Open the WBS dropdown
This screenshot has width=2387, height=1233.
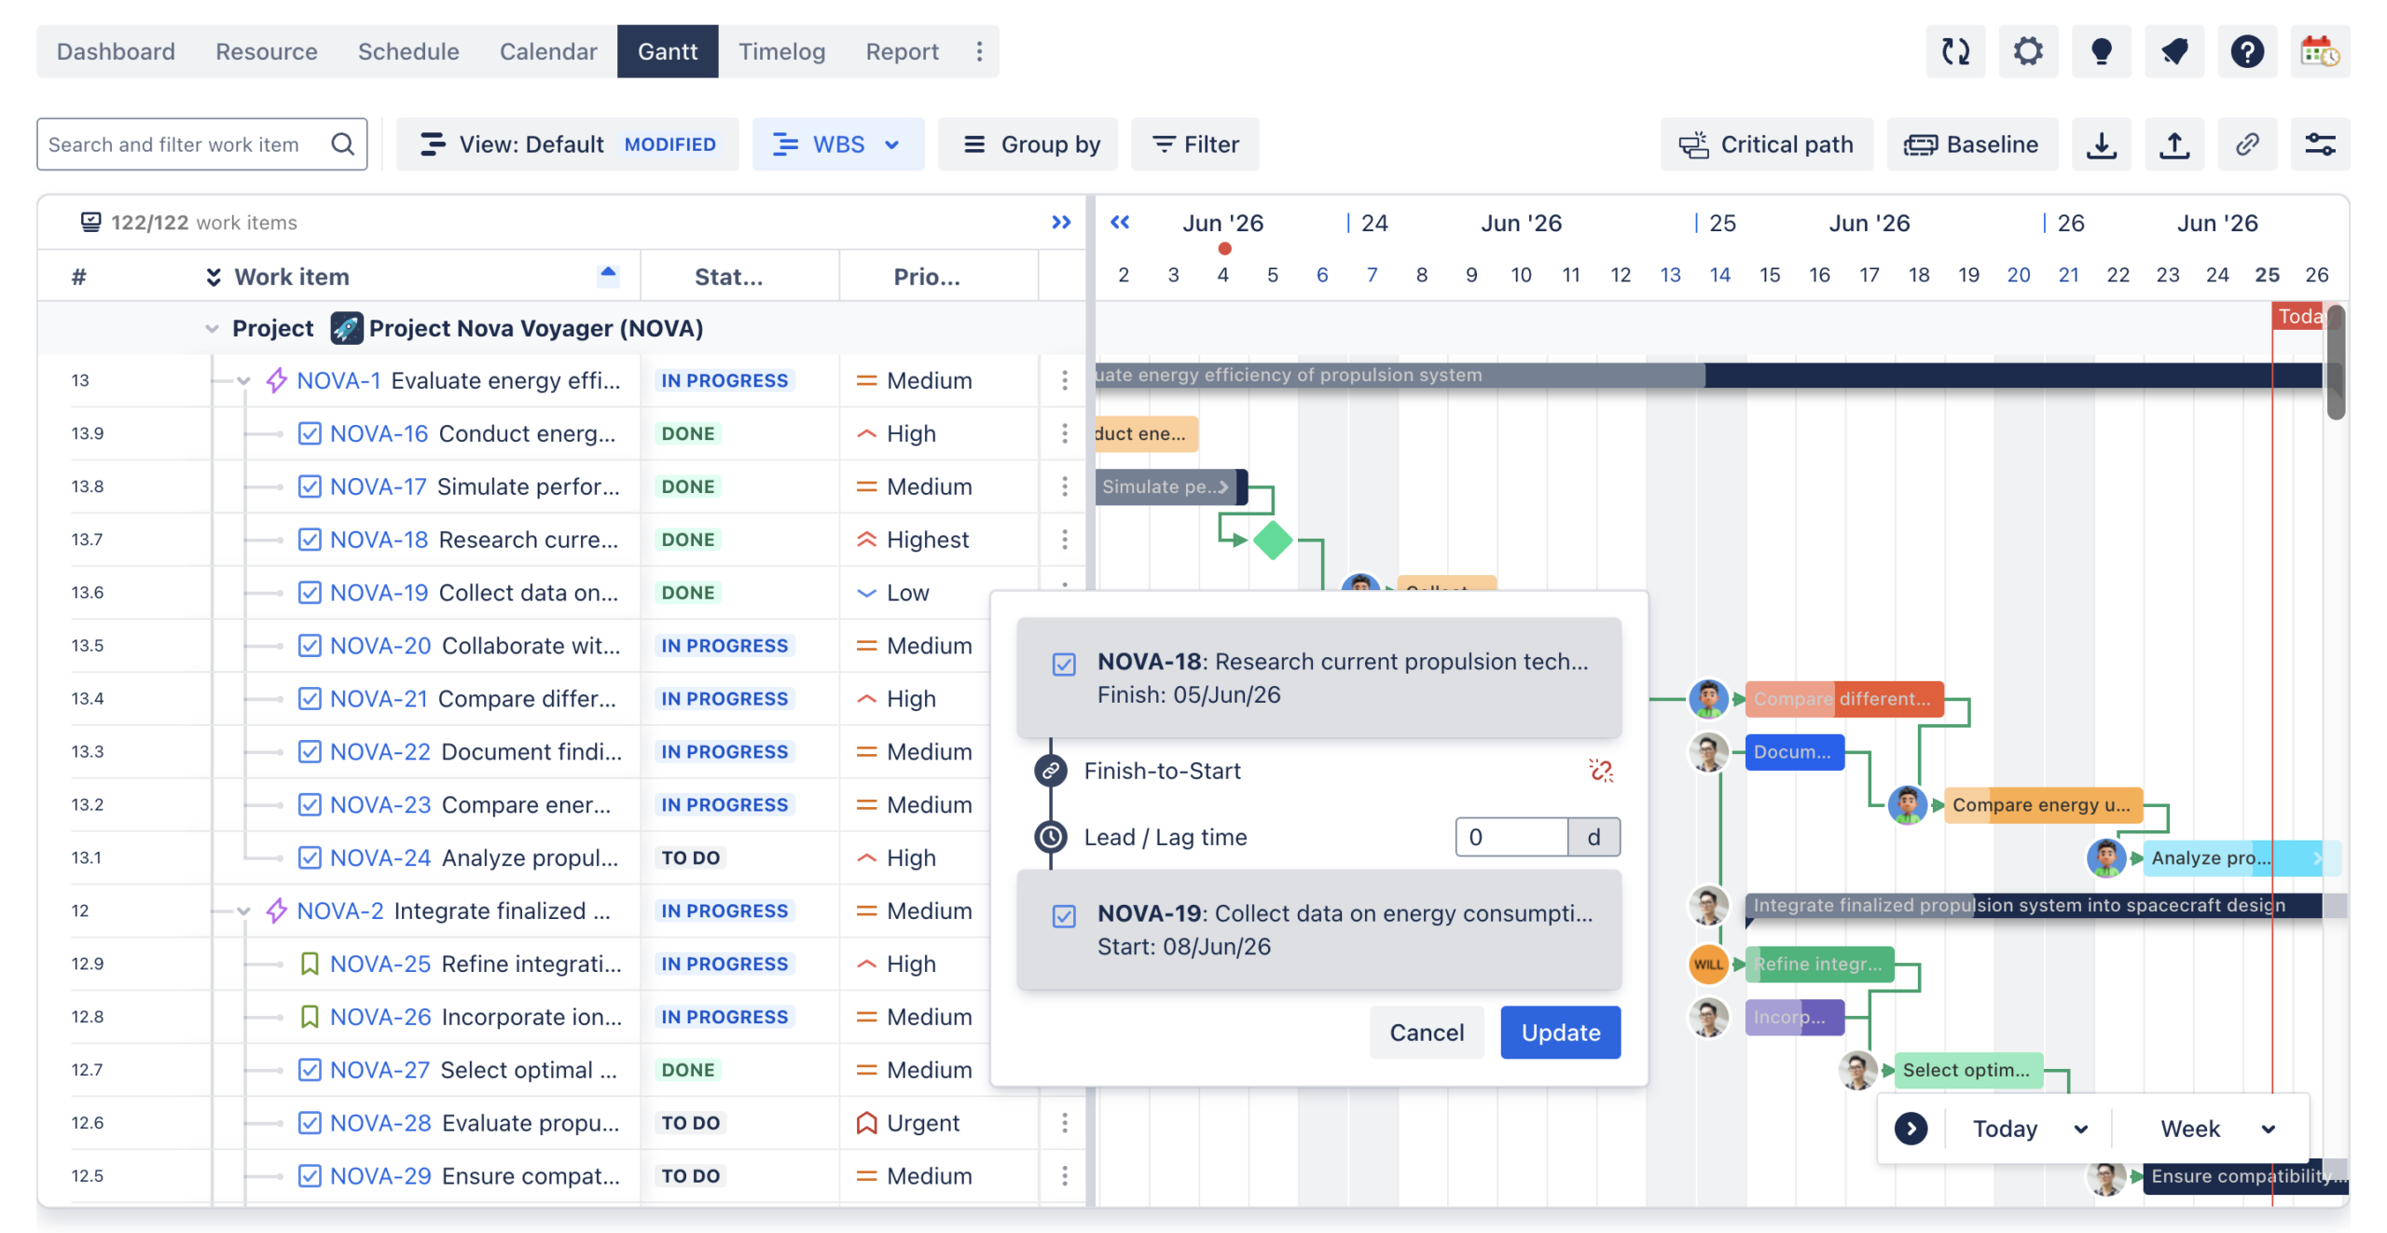(x=837, y=144)
